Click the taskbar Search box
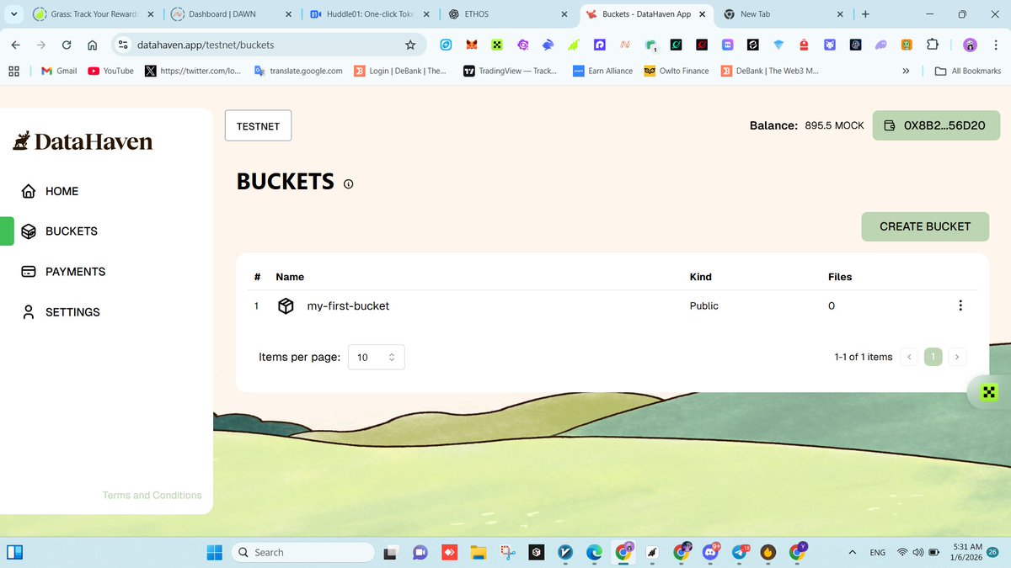 tap(303, 552)
